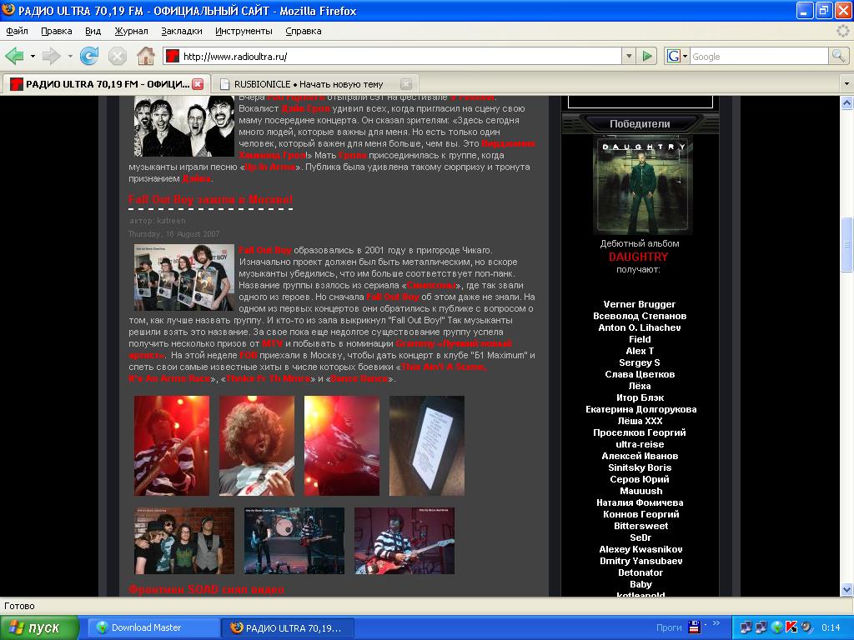Image resolution: width=854 pixels, height=640 pixels.
Task: Click the vertical scrollbar thumb
Action: (846, 244)
